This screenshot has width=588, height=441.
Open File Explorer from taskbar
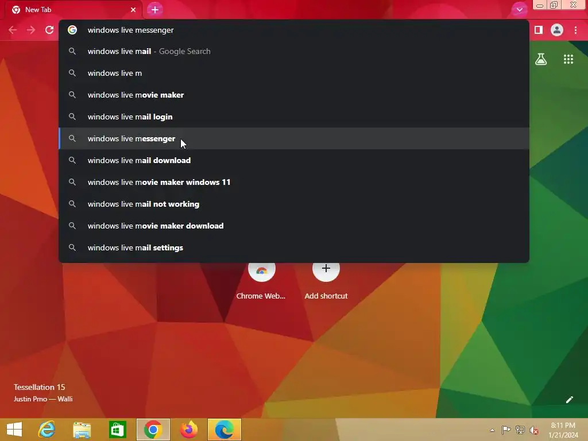tap(82, 430)
